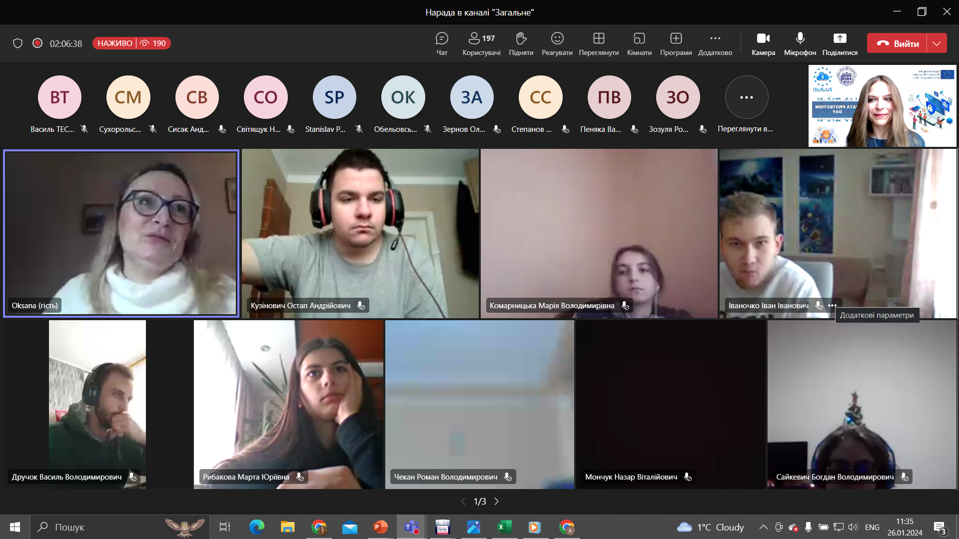Open the Чат (chat) panel
Screen dimensions: 959x539
[x=441, y=43]
